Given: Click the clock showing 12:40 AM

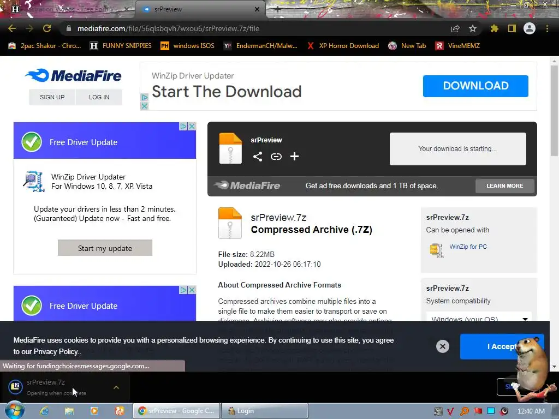Looking at the screenshot, I should point(531,411).
